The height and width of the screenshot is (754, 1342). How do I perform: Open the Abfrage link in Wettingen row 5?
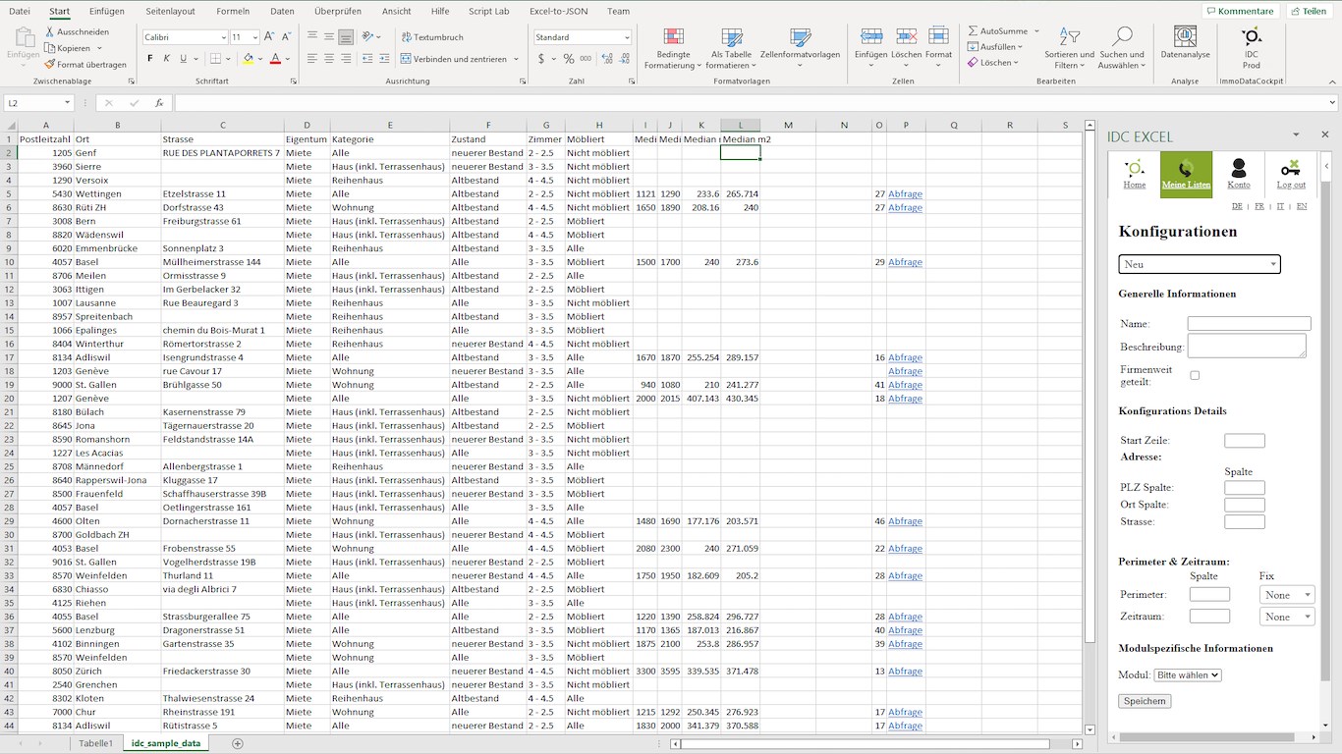pos(905,194)
